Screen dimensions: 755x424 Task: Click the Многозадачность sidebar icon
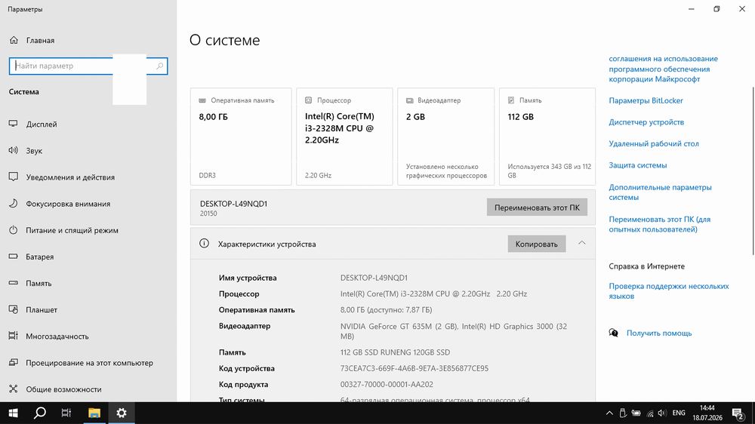coord(13,336)
